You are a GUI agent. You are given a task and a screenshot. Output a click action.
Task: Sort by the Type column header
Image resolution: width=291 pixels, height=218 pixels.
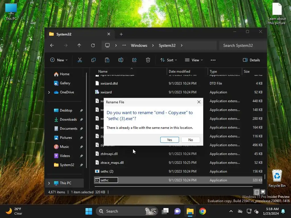coord(213,71)
